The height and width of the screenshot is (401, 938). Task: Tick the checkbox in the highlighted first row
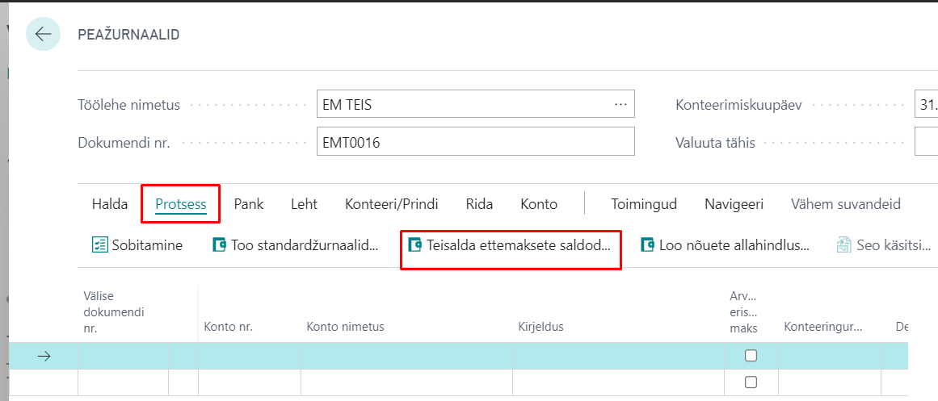751,356
